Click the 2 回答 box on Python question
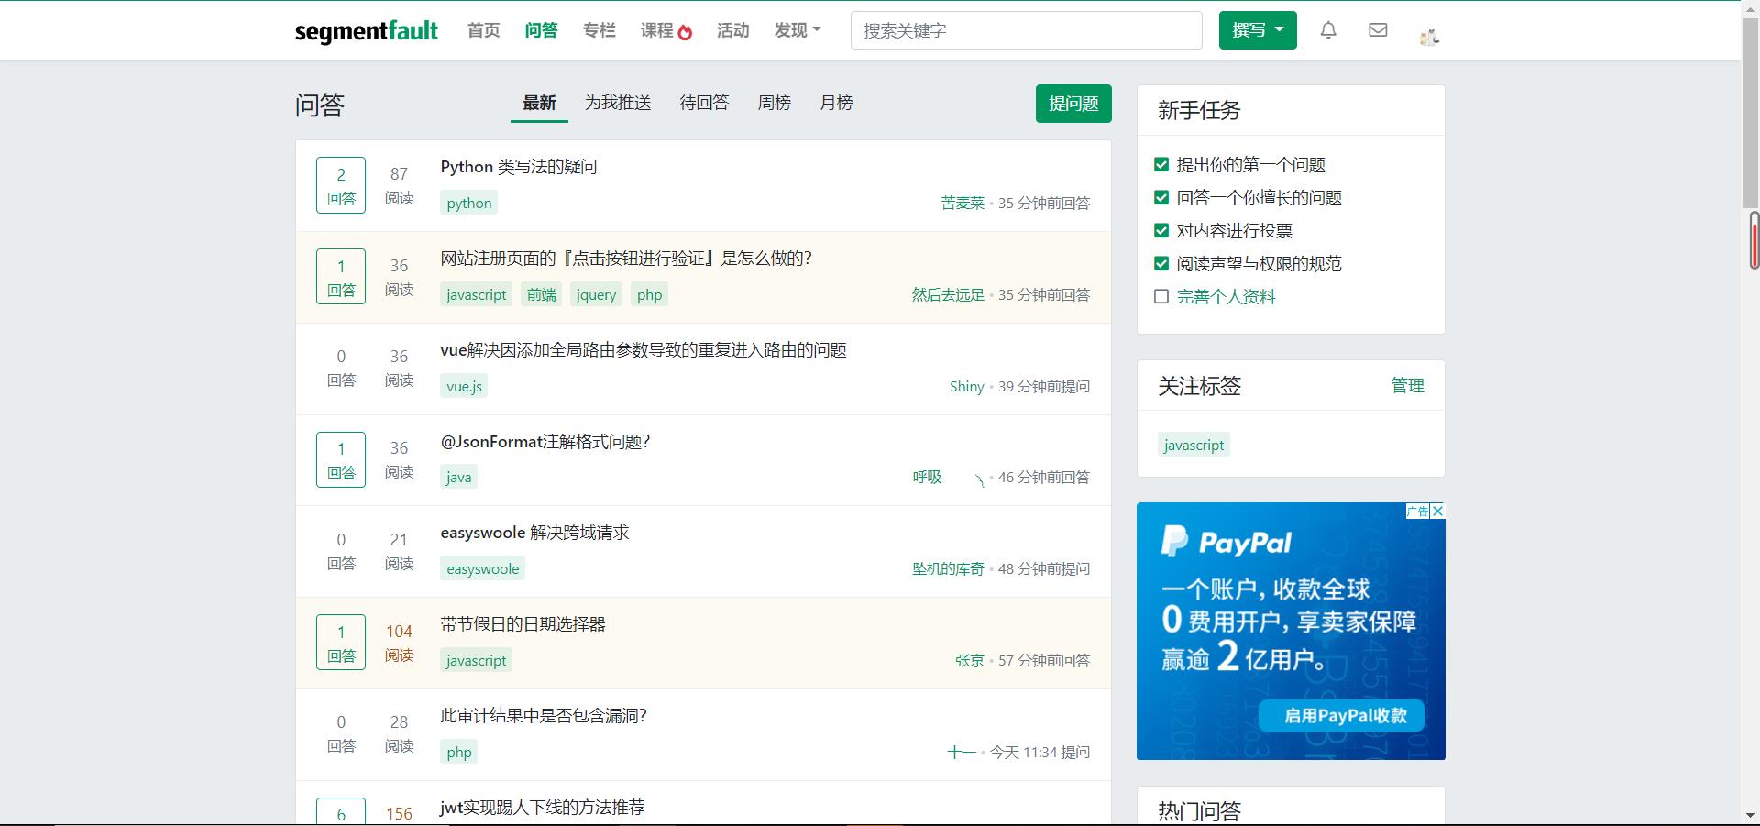Image resolution: width=1760 pixels, height=826 pixels. [x=341, y=185]
